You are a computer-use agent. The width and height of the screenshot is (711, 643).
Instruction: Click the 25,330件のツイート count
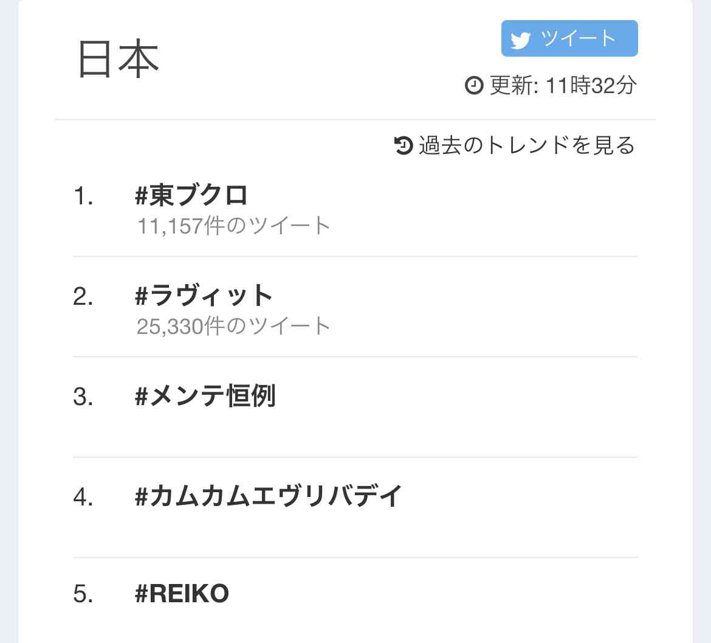coord(233,326)
